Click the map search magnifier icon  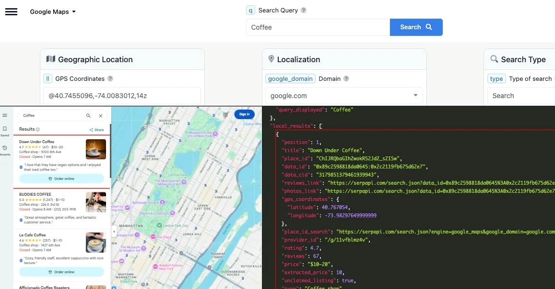88,115
